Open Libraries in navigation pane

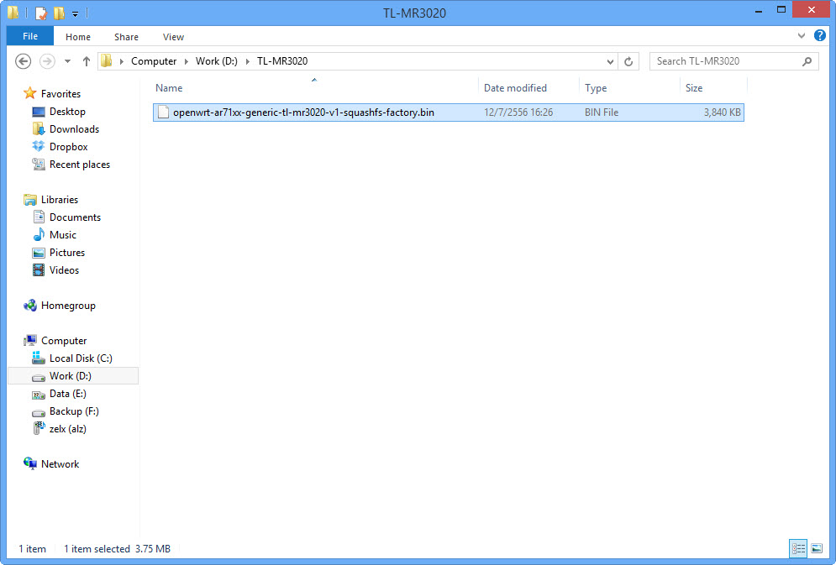(60, 200)
